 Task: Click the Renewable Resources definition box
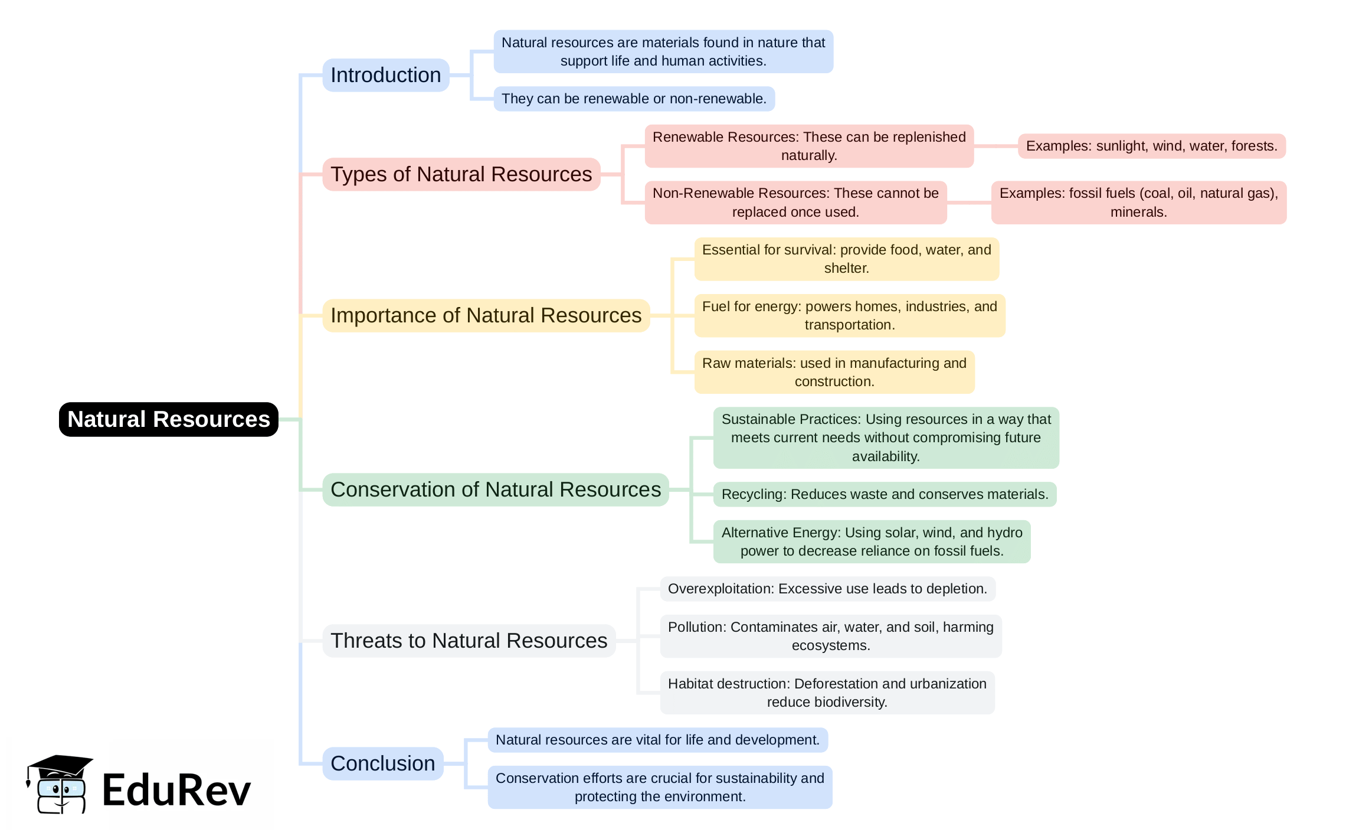click(808, 146)
